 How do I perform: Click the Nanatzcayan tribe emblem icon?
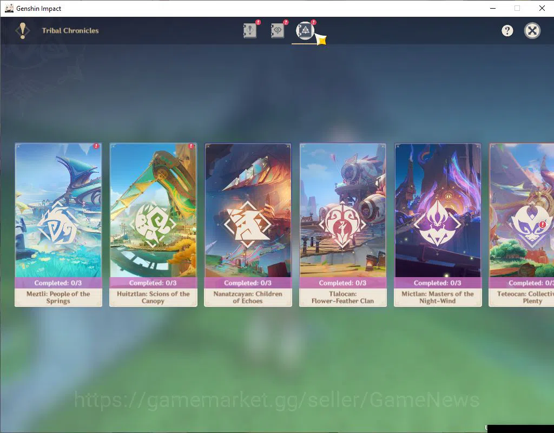coord(248,225)
